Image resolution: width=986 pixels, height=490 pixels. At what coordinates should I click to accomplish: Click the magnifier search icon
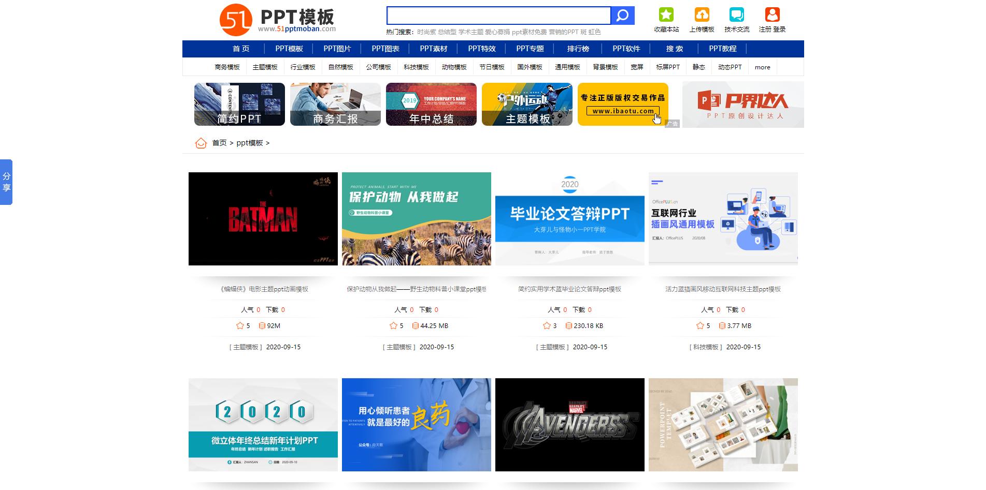pos(624,15)
